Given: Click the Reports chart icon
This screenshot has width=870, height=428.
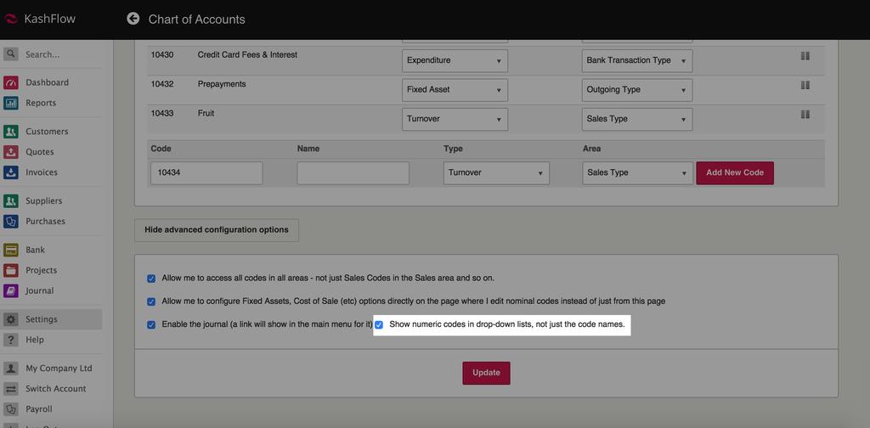Looking at the screenshot, I should point(11,103).
